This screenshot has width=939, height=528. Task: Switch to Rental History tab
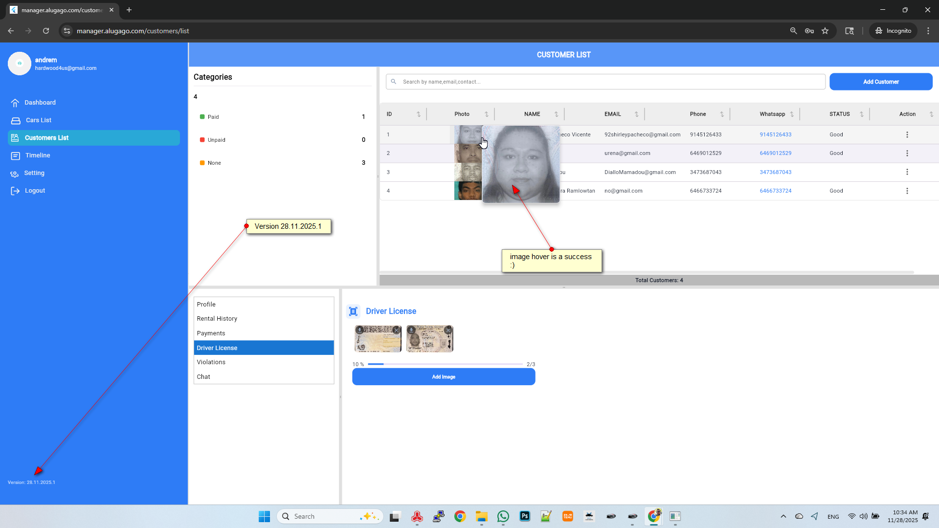click(217, 319)
